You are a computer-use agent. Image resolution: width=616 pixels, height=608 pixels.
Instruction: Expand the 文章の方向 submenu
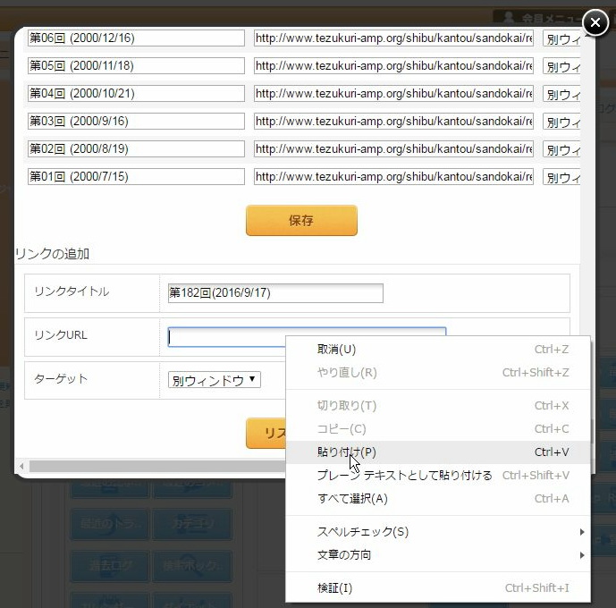[344, 555]
